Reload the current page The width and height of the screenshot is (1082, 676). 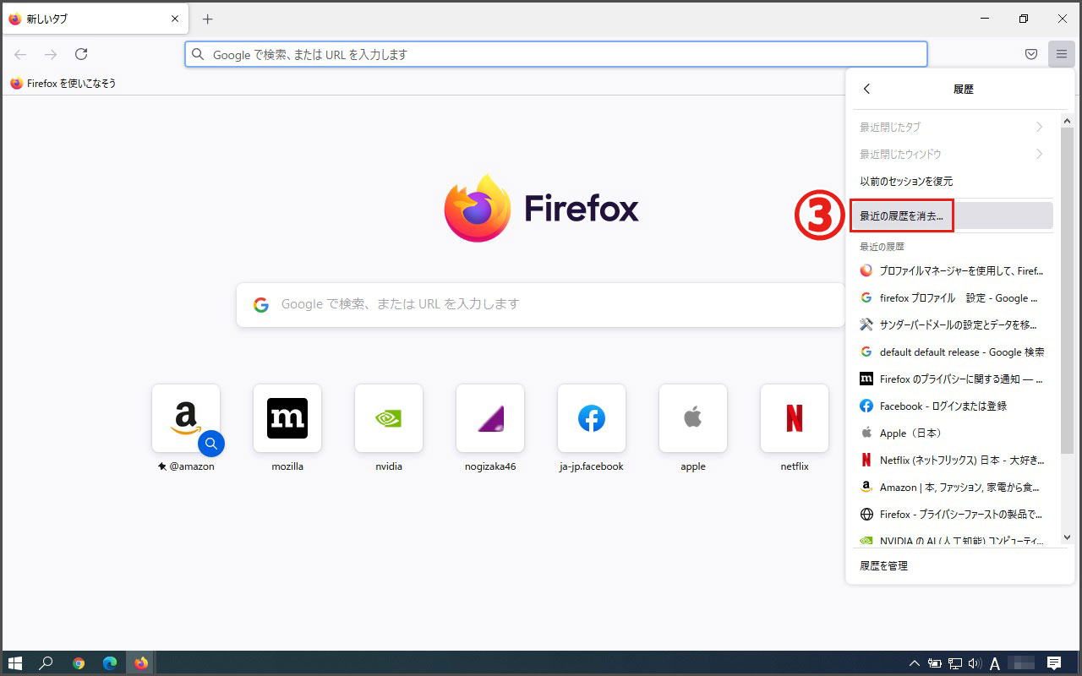[81, 54]
